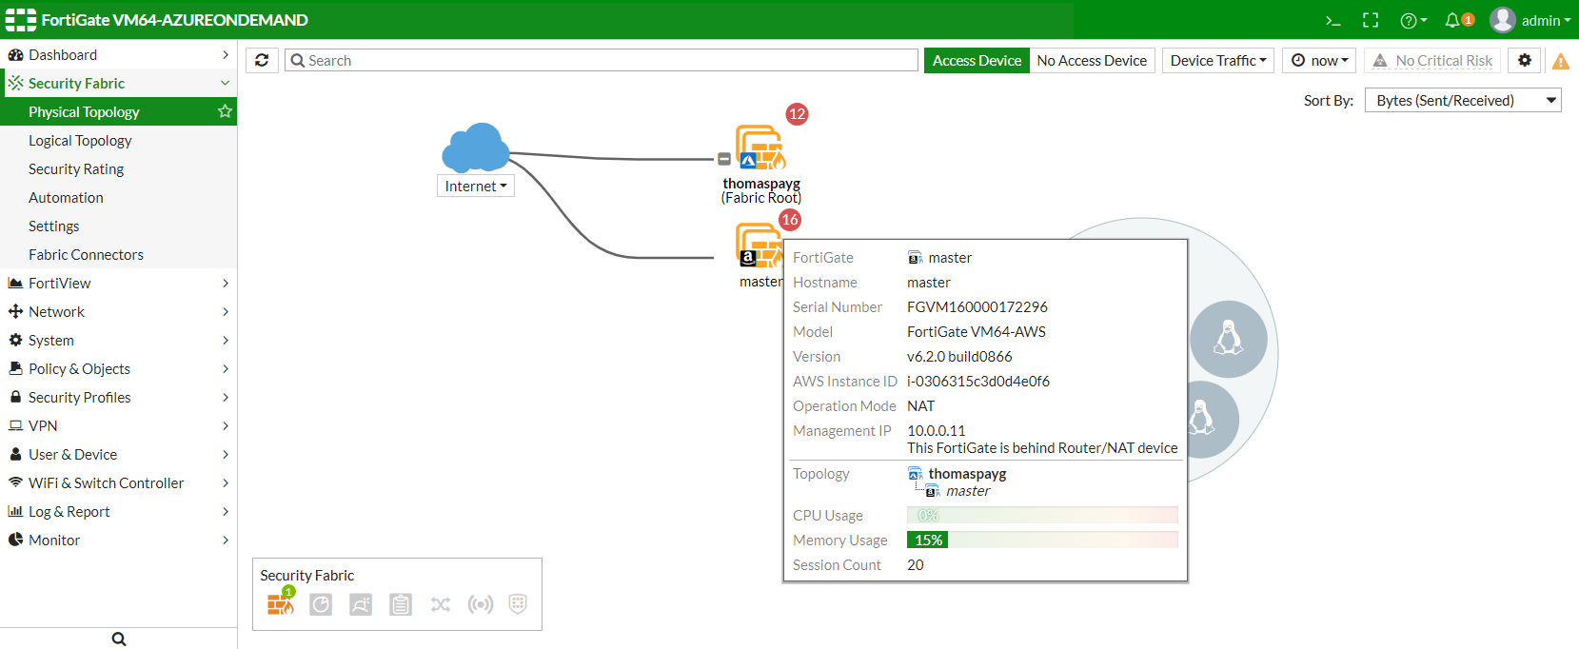Screen dimensions: 1579x649
Task: Expand User & Device menu
Action: coord(118,454)
